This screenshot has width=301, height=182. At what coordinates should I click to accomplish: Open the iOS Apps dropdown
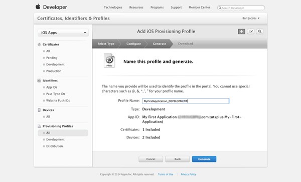63,32
